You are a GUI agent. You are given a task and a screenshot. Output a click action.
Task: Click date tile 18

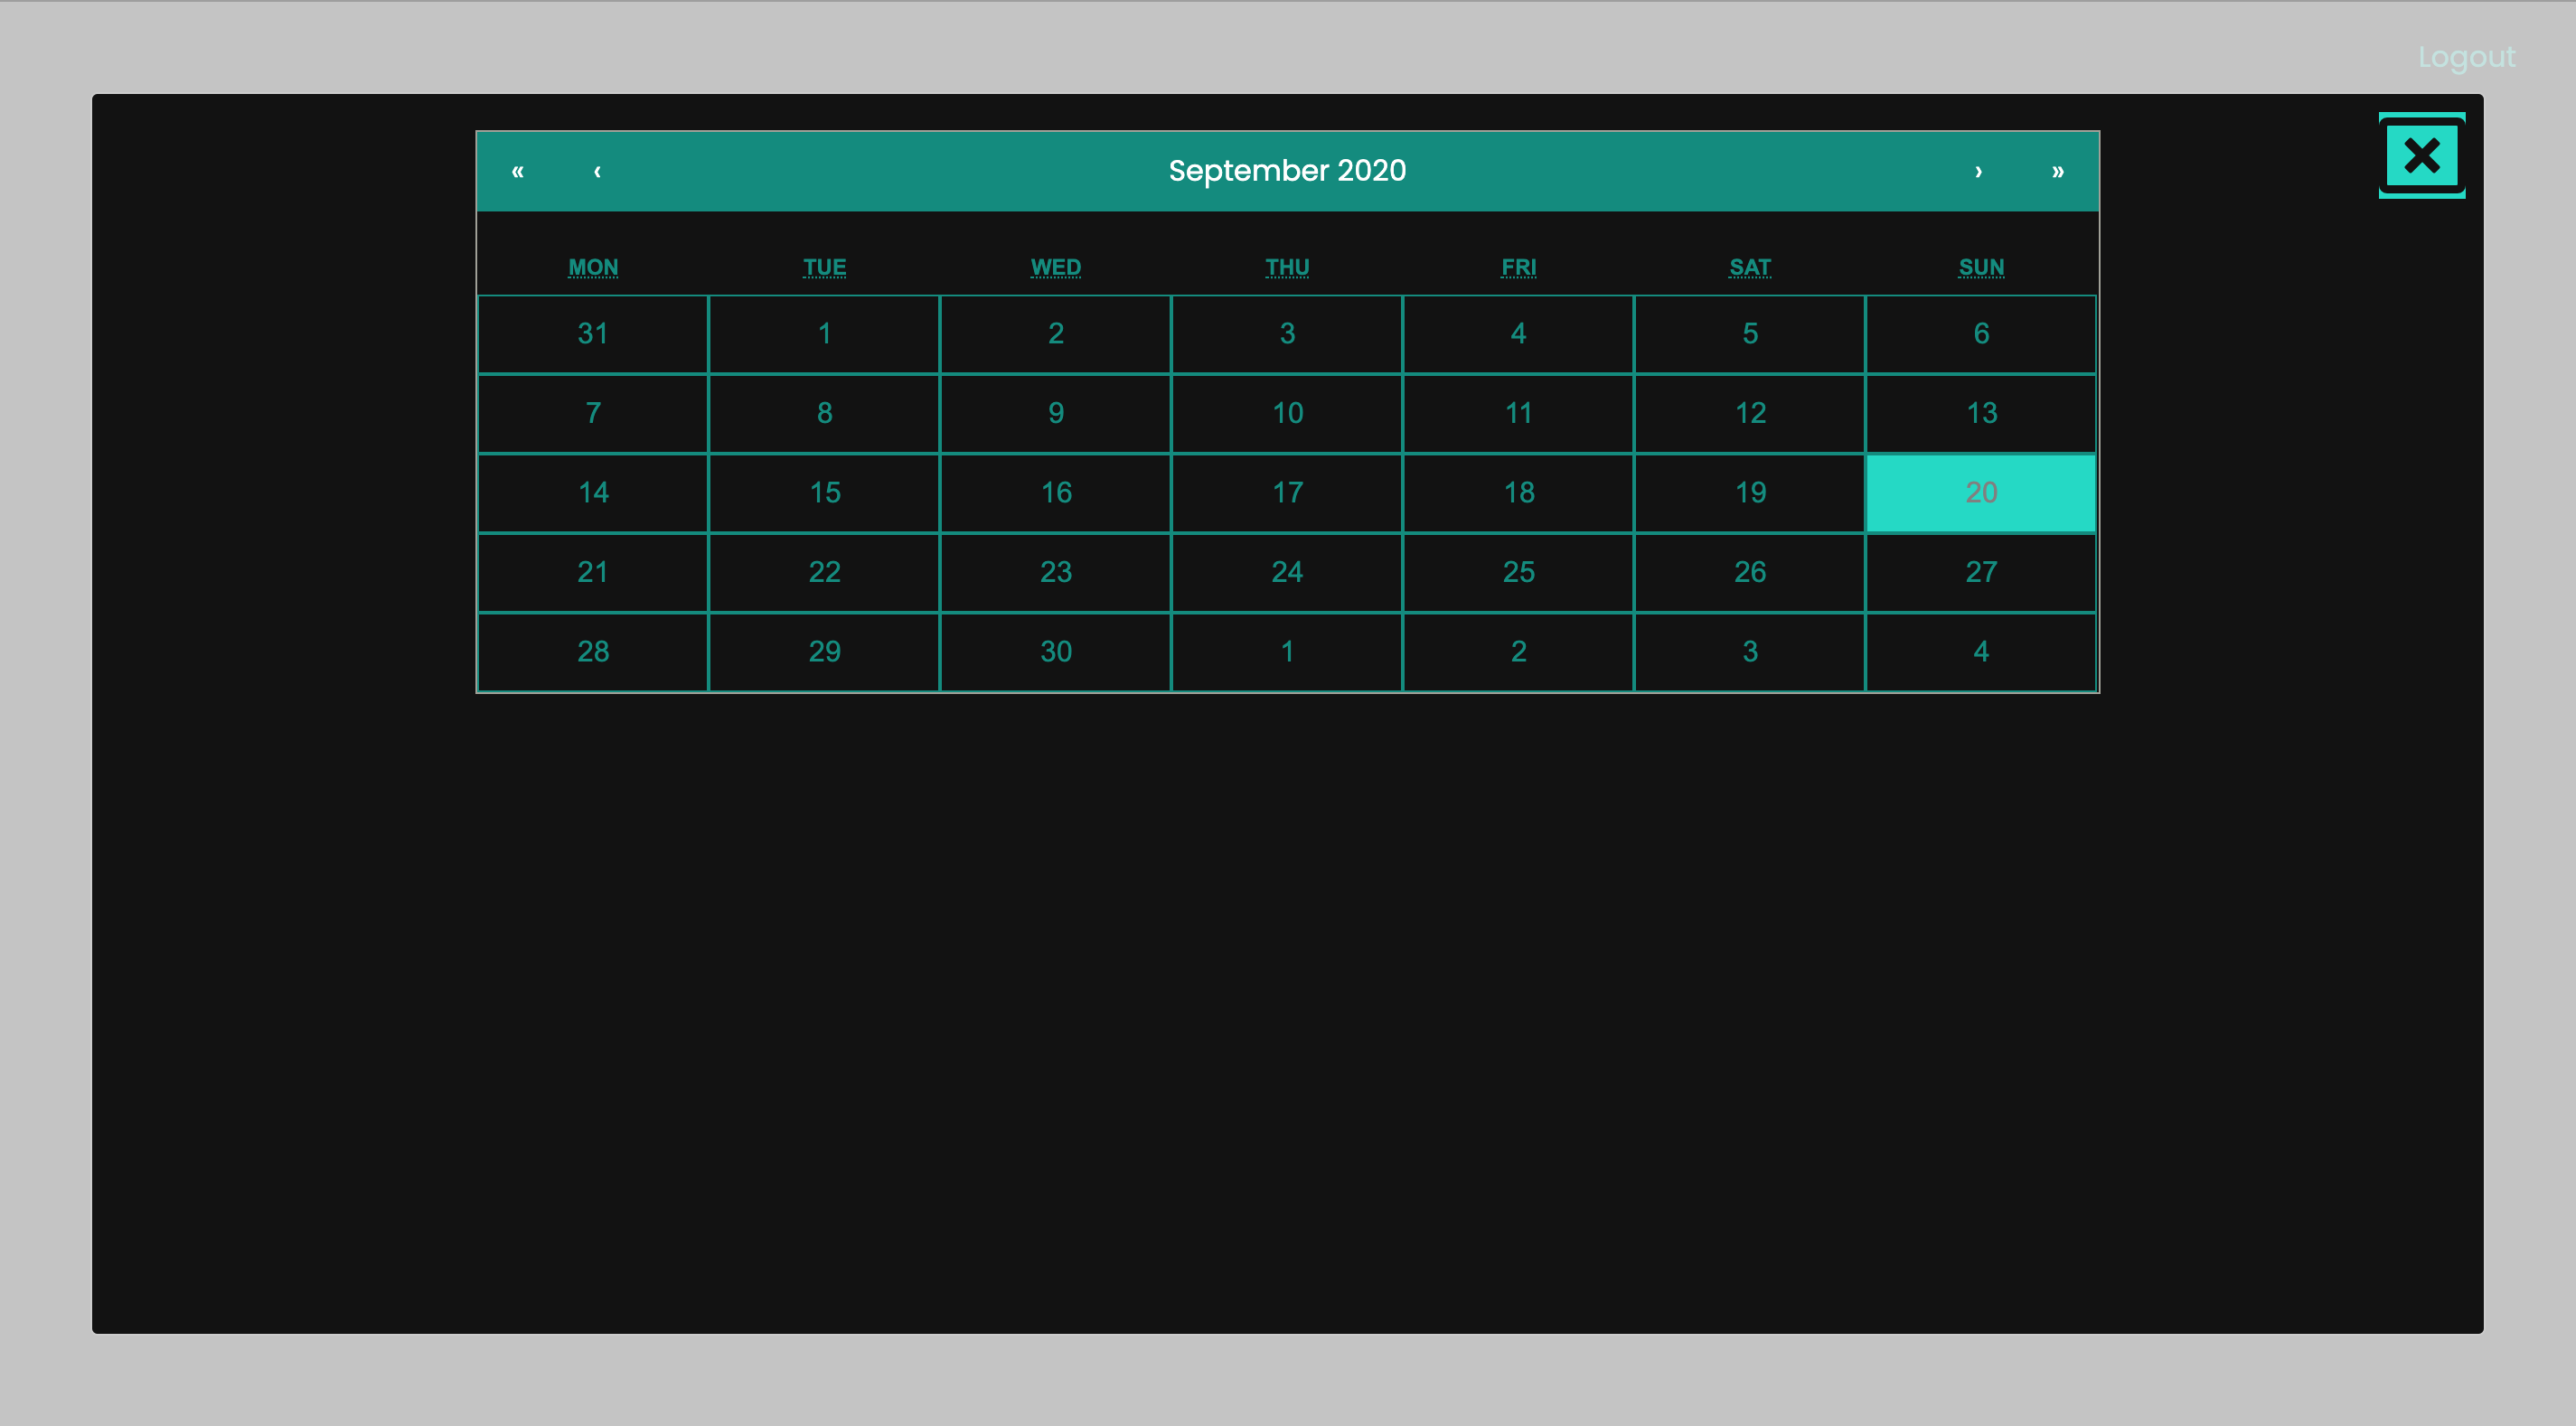1518,493
